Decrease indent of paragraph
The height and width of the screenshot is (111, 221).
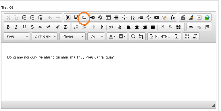click(94, 27)
